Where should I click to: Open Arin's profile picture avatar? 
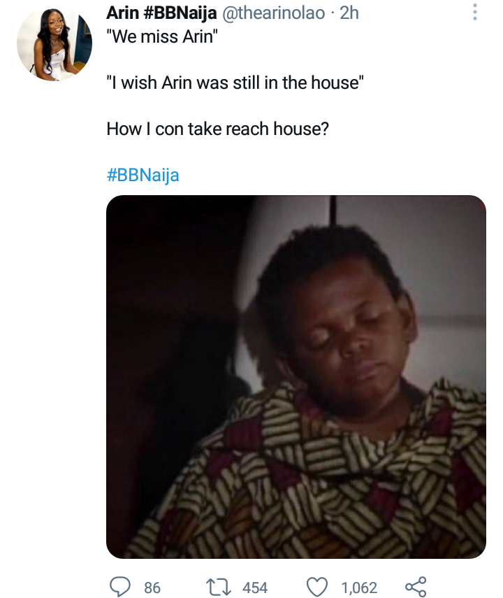click(54, 43)
